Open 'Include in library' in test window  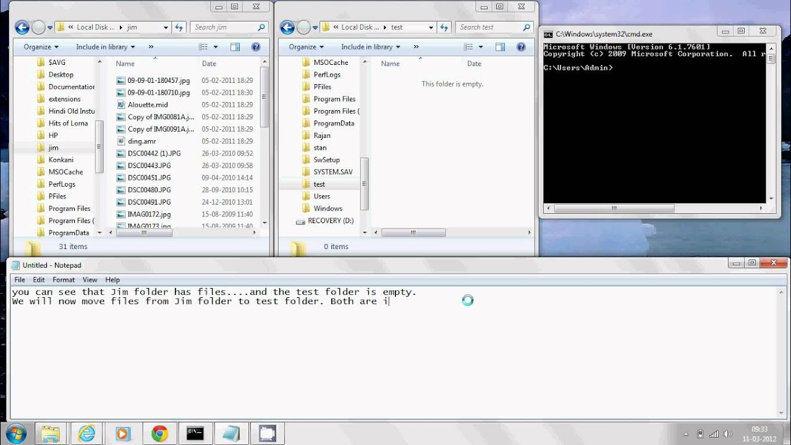[370, 47]
